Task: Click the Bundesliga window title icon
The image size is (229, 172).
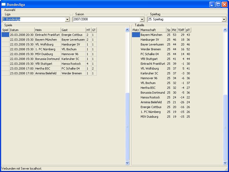Action: pos(3,4)
